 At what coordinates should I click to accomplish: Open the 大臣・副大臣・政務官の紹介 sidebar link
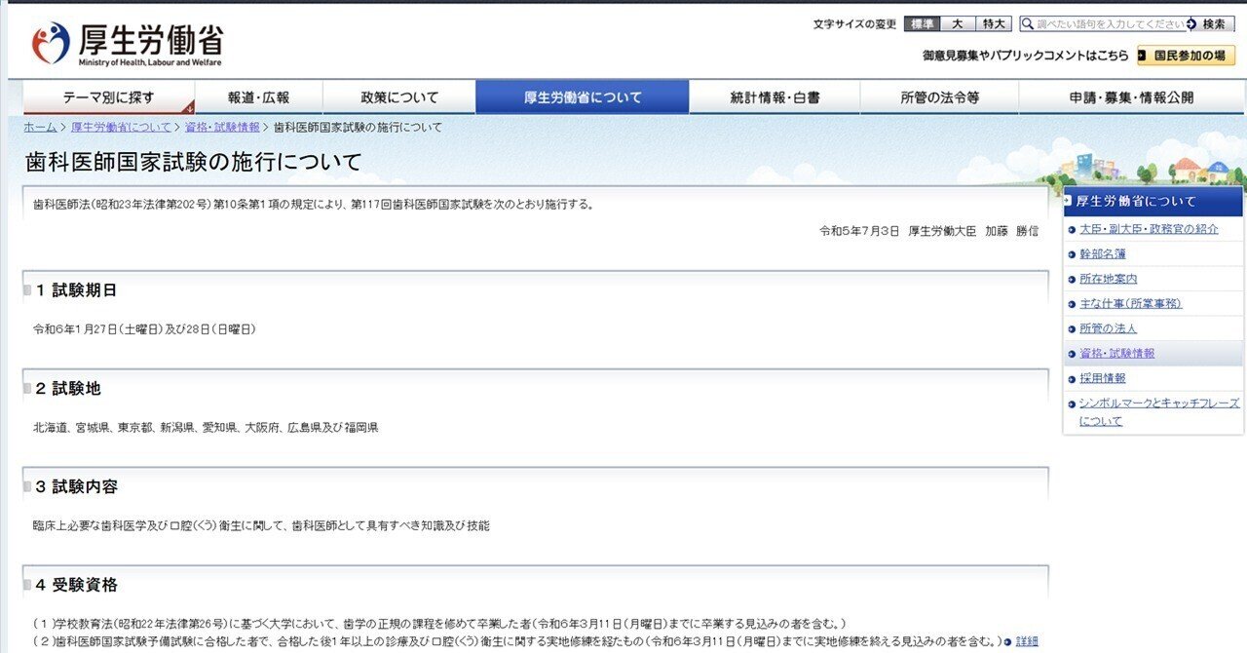point(1148,229)
